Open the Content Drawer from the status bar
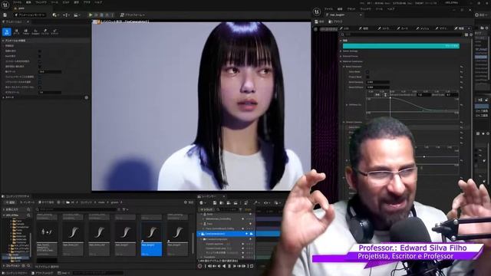 15,273
